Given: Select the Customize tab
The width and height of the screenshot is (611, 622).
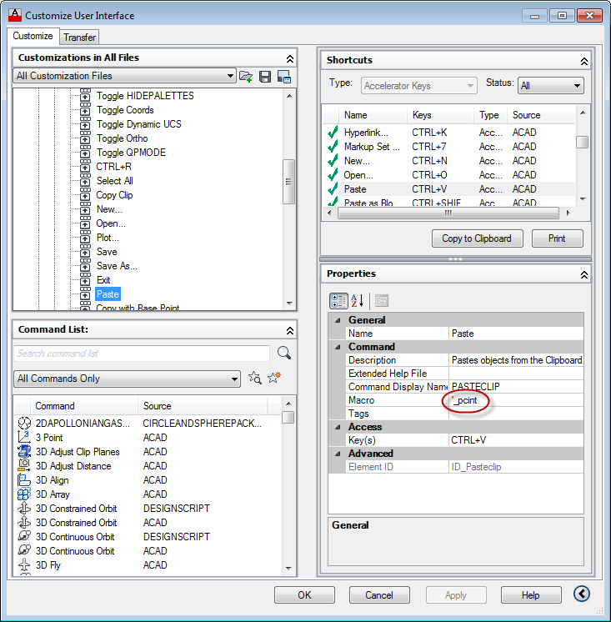Looking at the screenshot, I should (x=33, y=36).
